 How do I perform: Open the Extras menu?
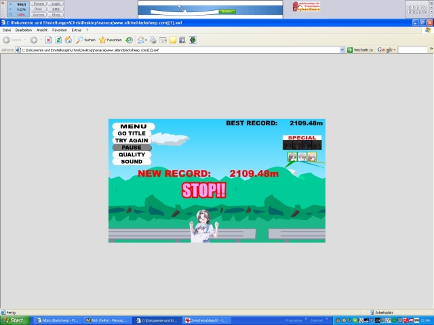click(x=77, y=30)
